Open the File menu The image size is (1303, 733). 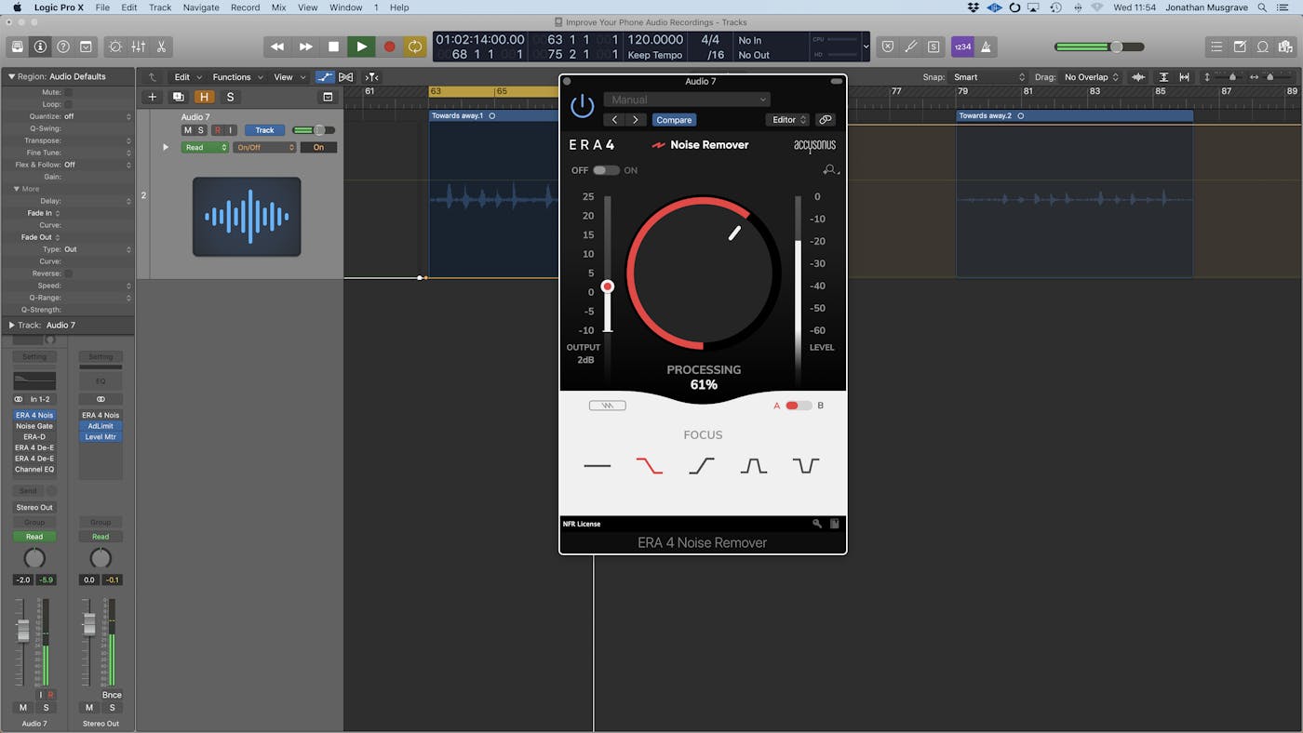click(102, 7)
